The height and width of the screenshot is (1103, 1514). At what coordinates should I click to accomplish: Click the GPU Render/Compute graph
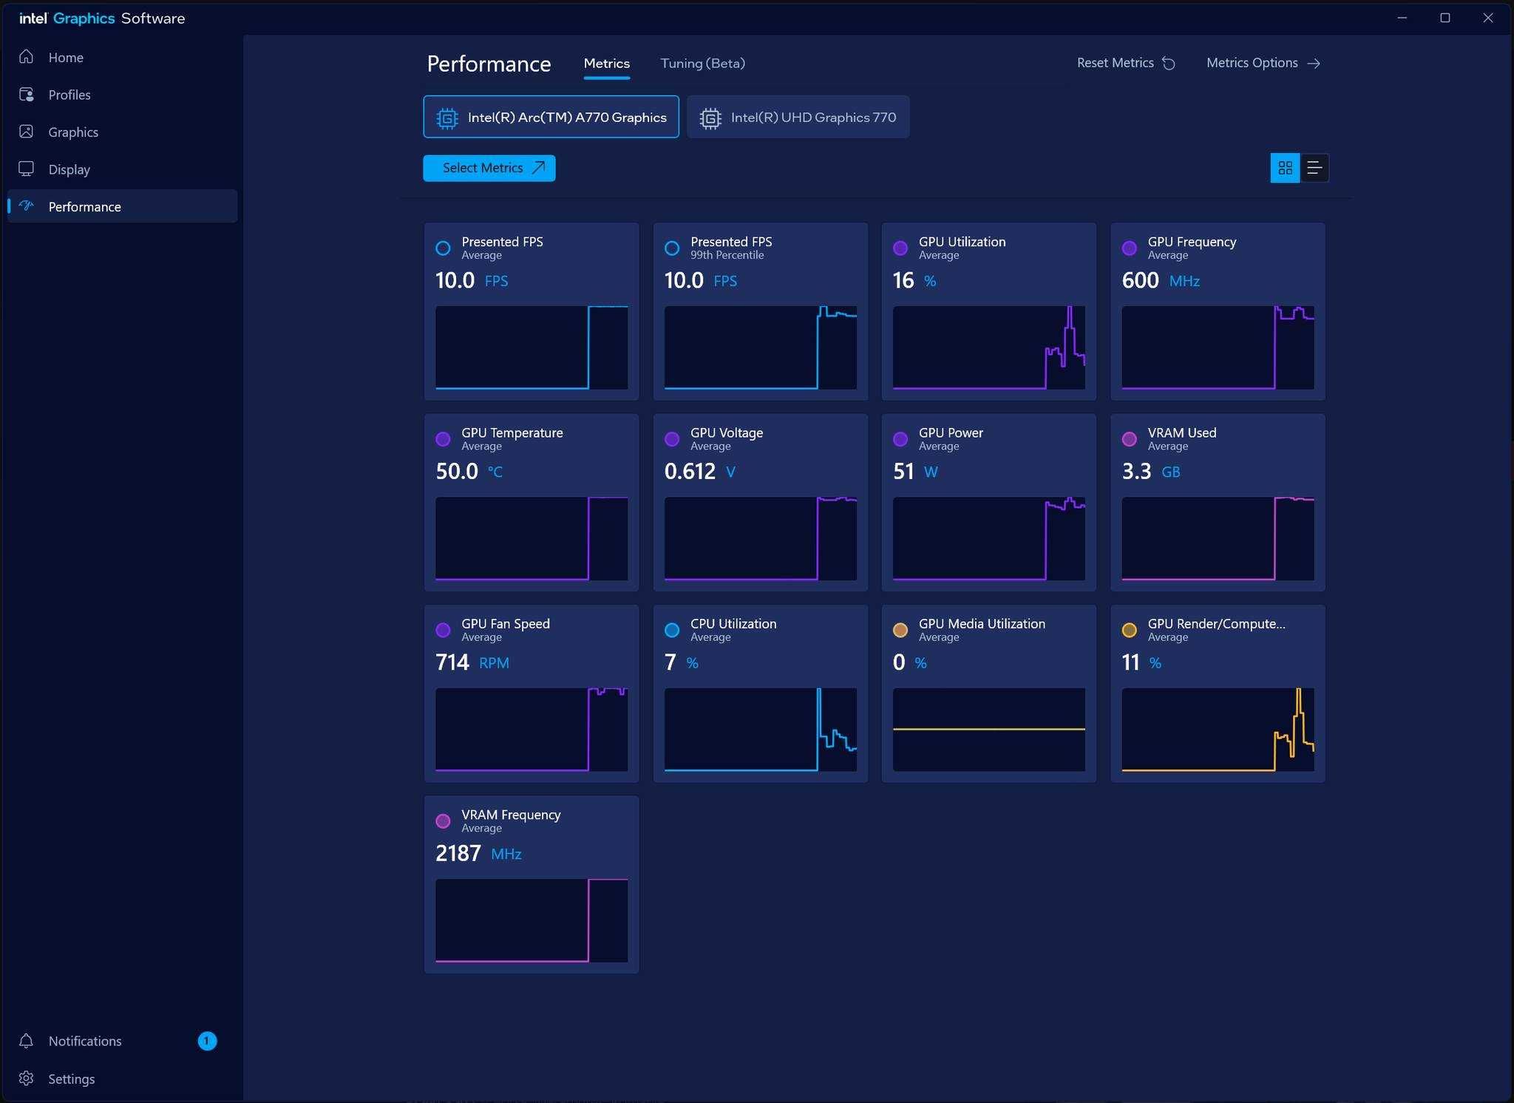(x=1218, y=729)
